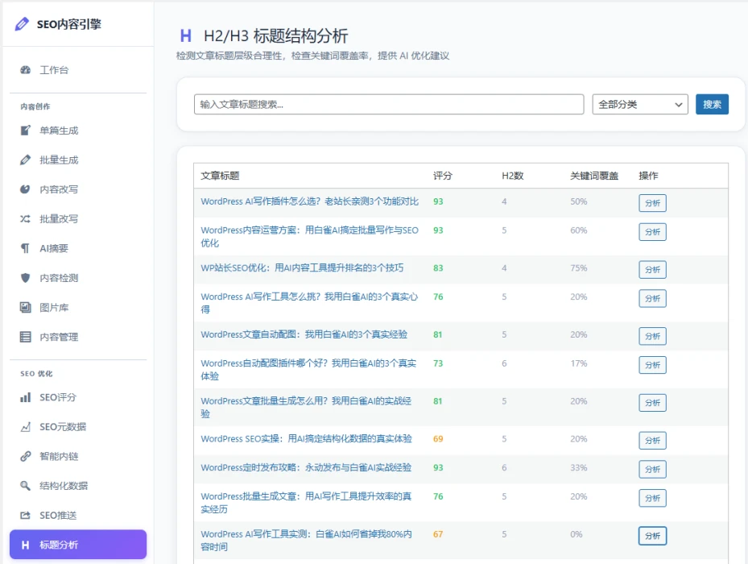This screenshot has height=564, width=748.
Task: Click the 搜索 search button
Action: (712, 104)
